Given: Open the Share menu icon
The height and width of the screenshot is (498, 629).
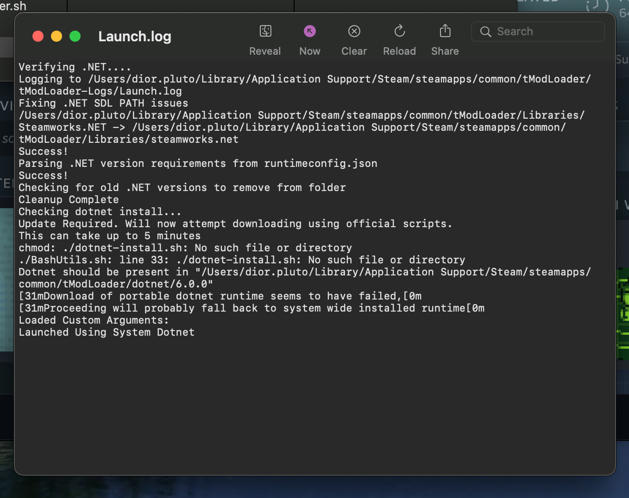Looking at the screenshot, I should (445, 31).
